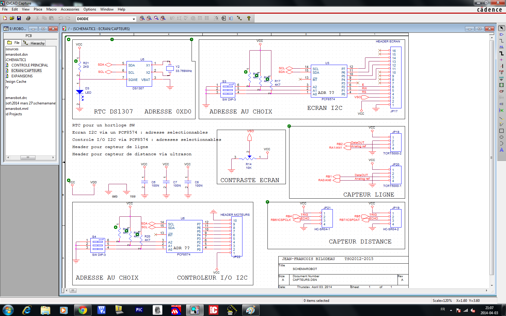Switch to the Hierarchy tab in project panel
Screen dimensions: 506x316
tap(34, 43)
